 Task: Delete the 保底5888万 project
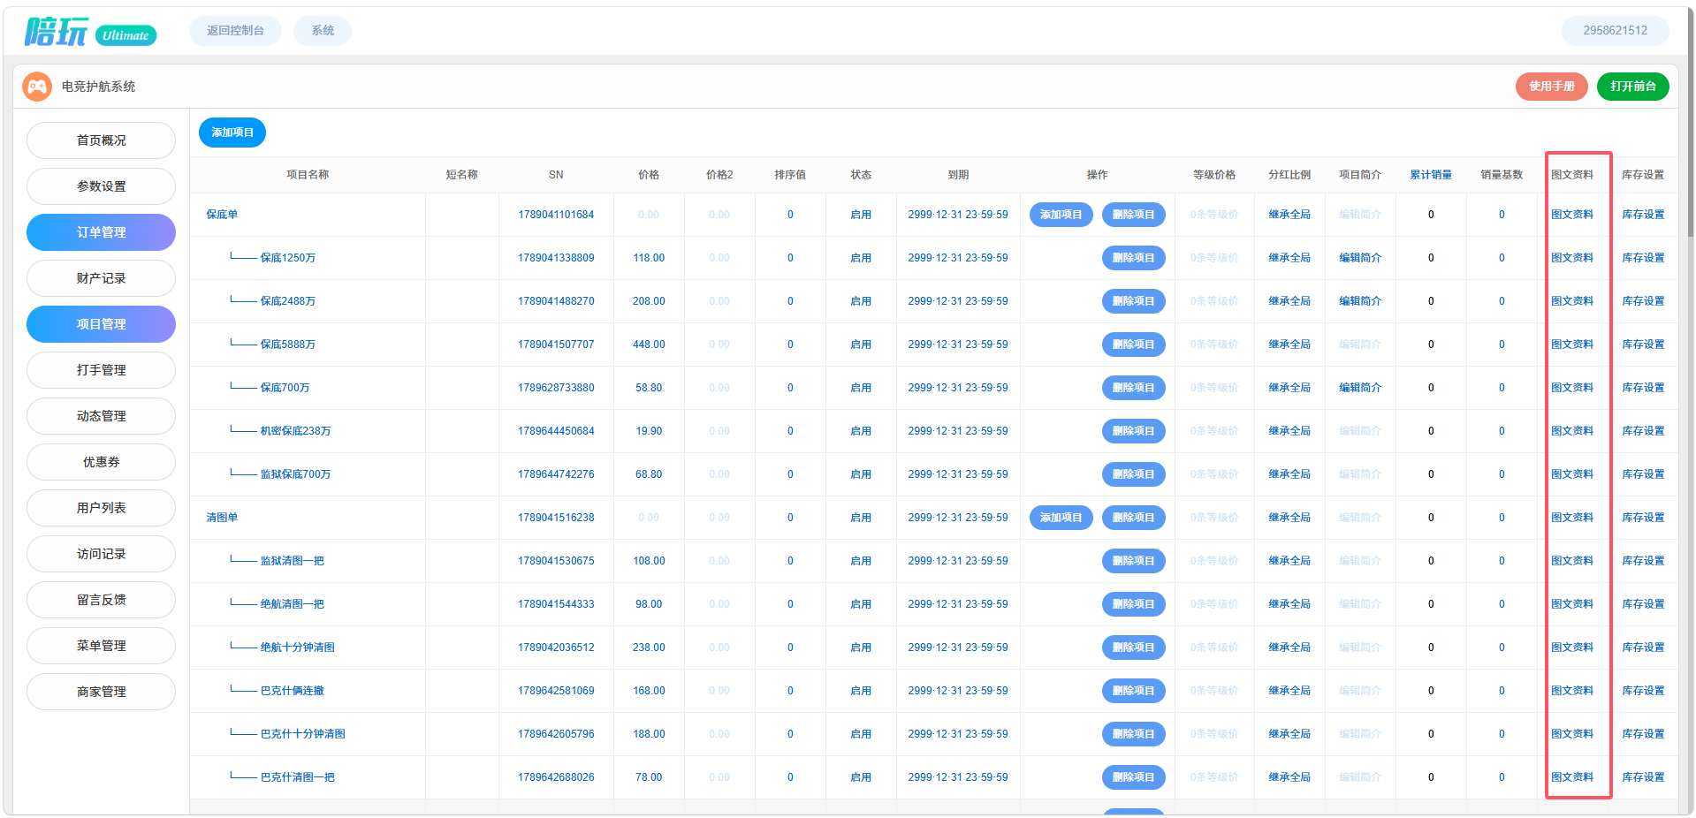(1133, 345)
